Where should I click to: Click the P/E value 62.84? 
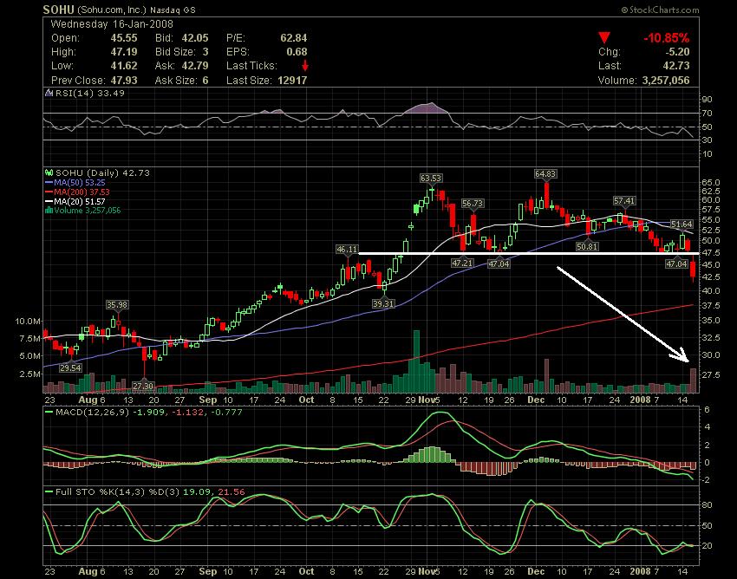click(x=294, y=38)
